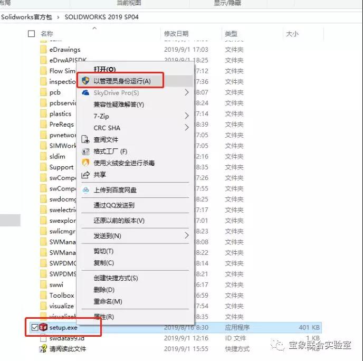Click the 401 KB size cell
Viewport: 363px width, 361px height.
click(x=309, y=327)
